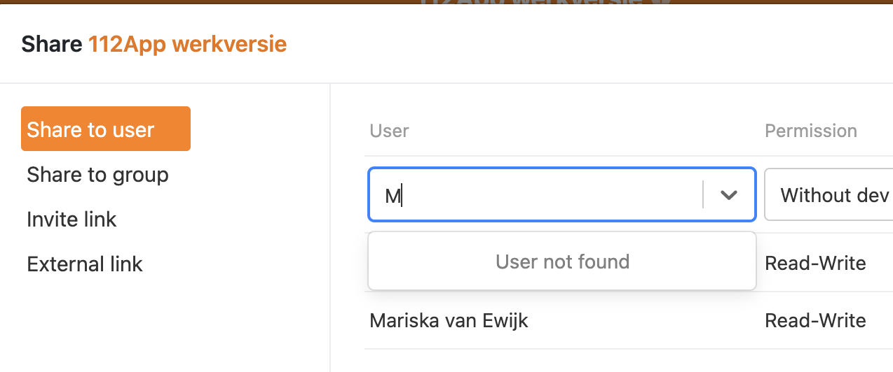Expand the user search dropdown chevron

tap(729, 195)
